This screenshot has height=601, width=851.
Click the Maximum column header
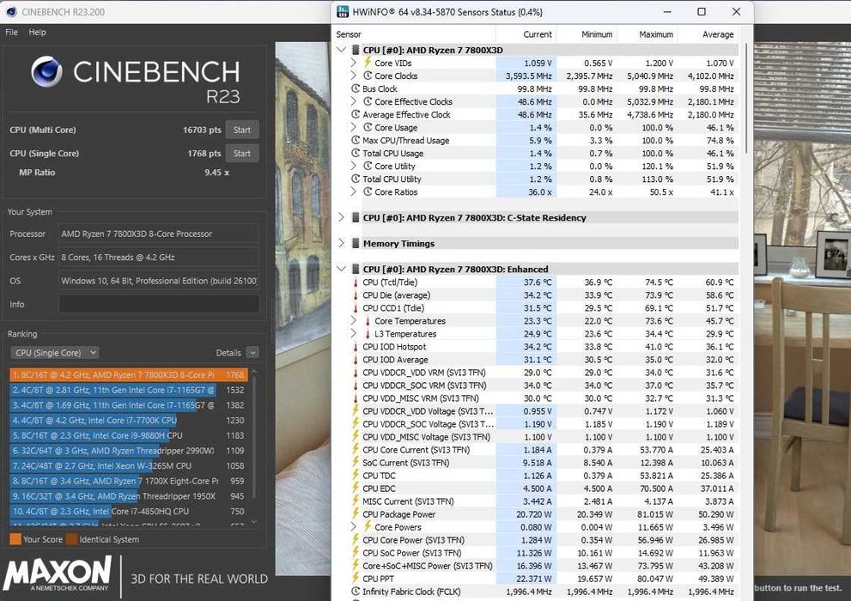[655, 34]
